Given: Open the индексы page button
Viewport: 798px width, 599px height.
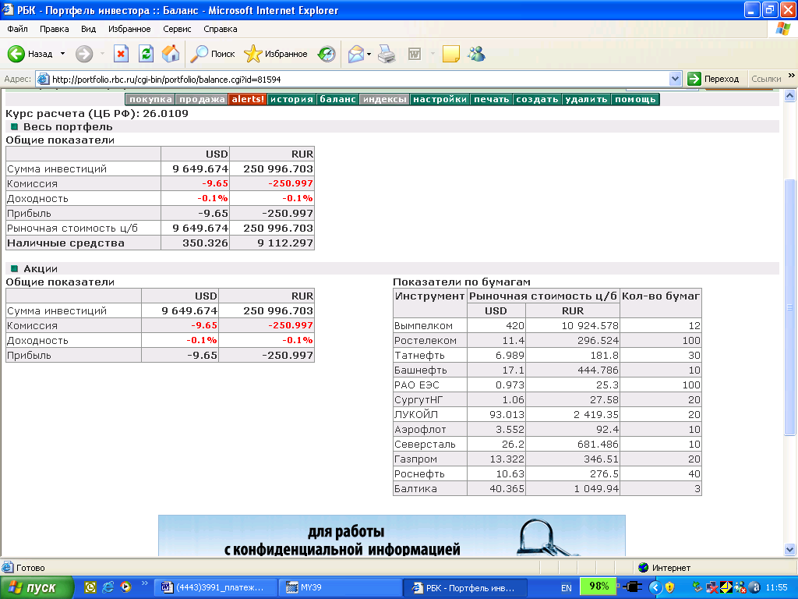Looking at the screenshot, I should click(385, 99).
